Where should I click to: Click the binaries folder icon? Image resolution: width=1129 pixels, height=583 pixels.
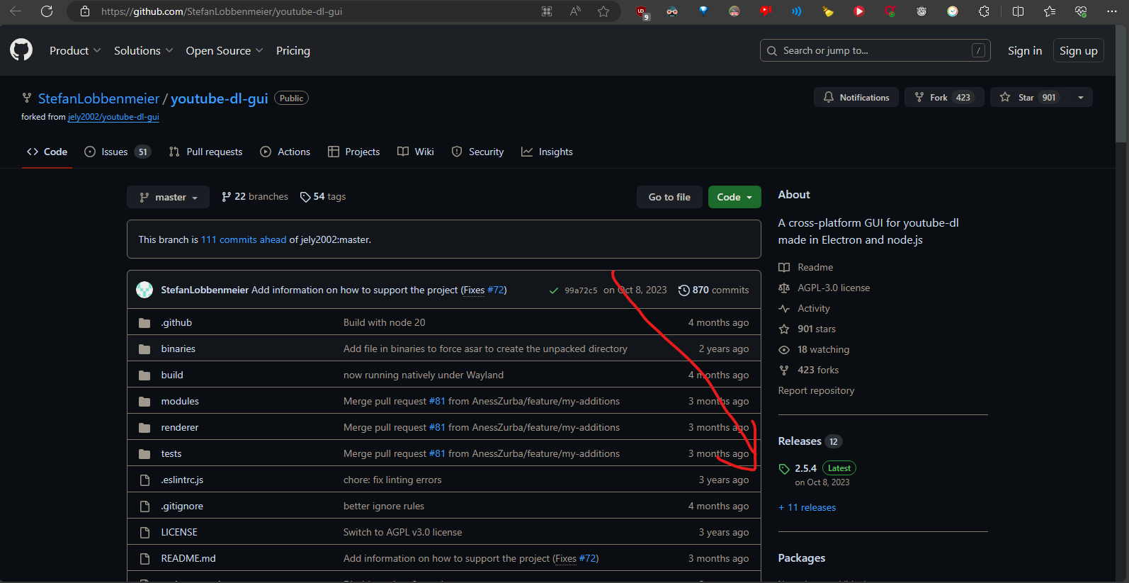pos(144,349)
